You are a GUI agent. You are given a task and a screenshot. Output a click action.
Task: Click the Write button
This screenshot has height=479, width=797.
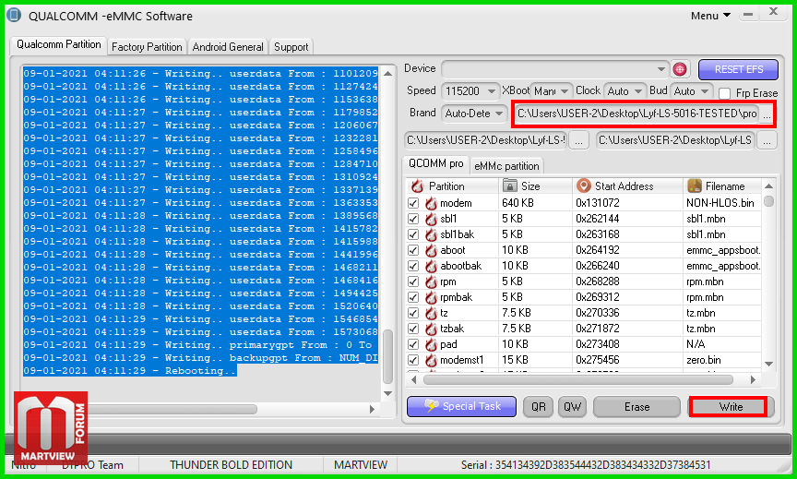(731, 406)
